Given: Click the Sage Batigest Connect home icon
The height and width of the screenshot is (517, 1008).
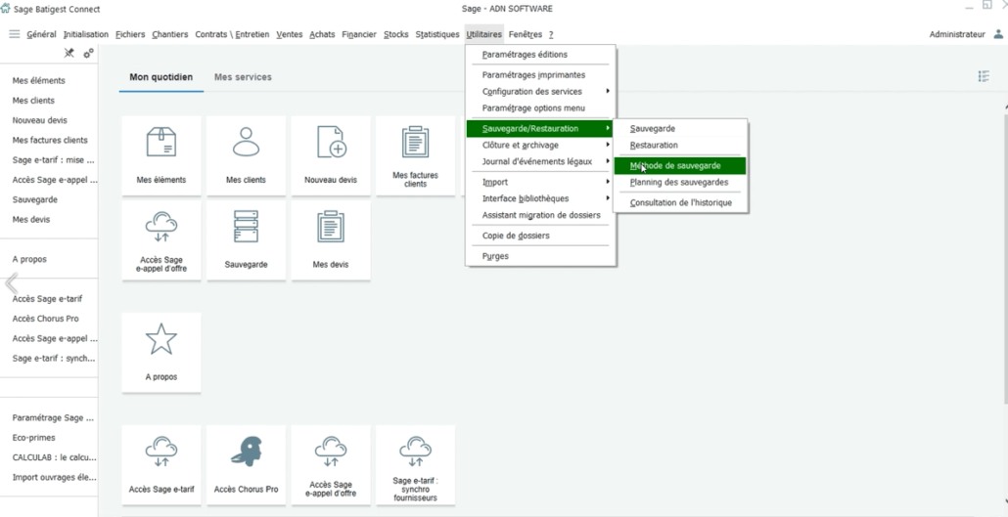Looking at the screenshot, I should (6, 9).
